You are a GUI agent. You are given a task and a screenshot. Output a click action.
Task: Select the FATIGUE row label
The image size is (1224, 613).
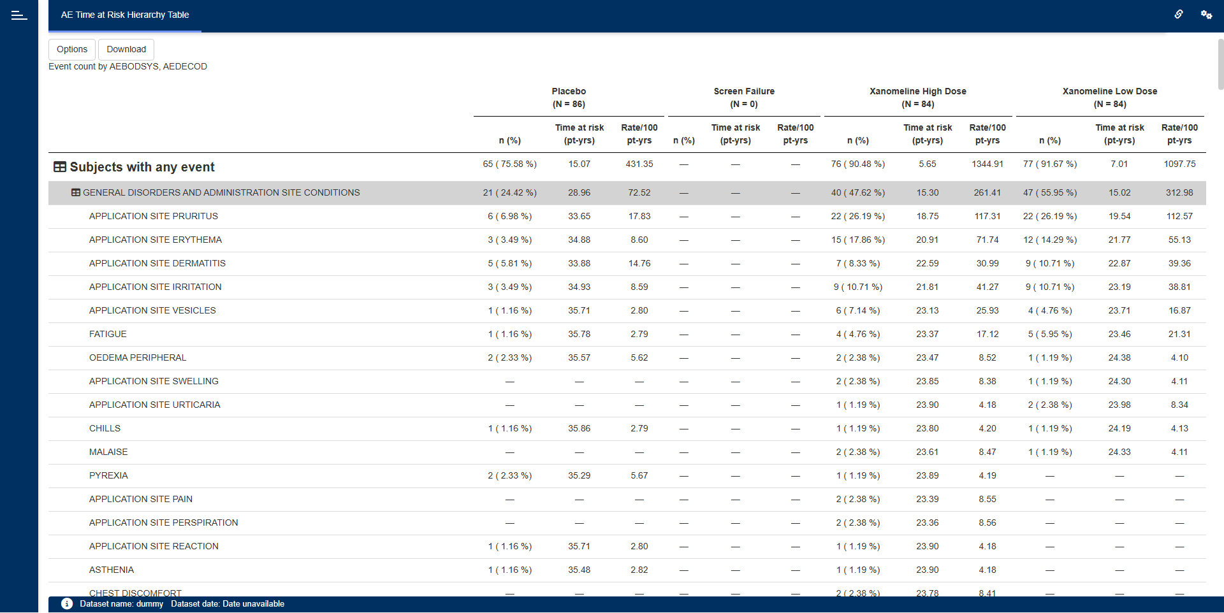tap(108, 334)
